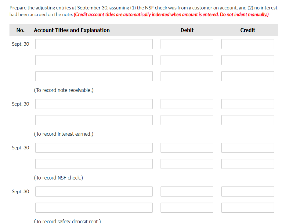Focus first-row credit field of note receivable entry

[248, 44]
